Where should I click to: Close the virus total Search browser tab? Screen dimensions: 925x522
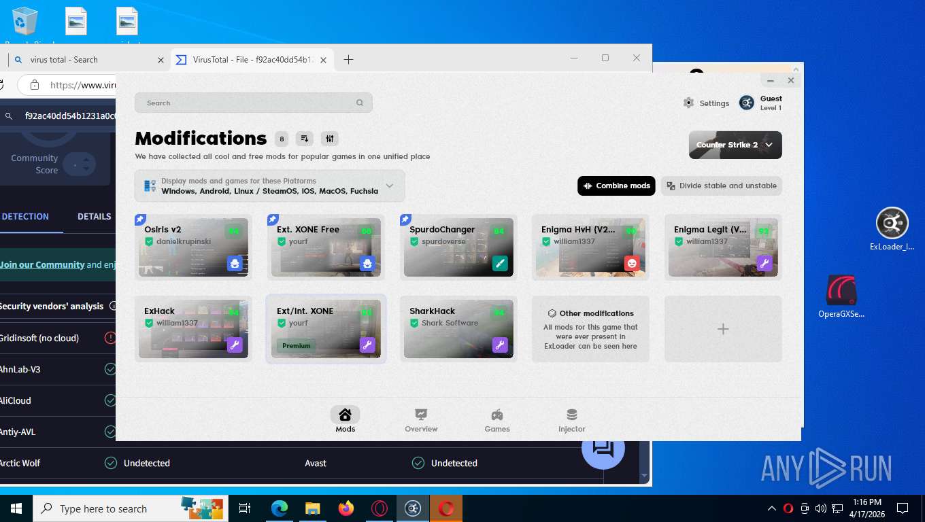pos(161,60)
